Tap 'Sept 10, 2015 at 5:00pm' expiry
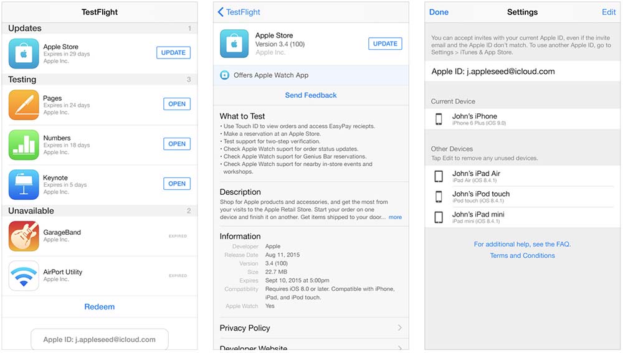The width and height of the screenshot is (623, 353). click(x=297, y=280)
